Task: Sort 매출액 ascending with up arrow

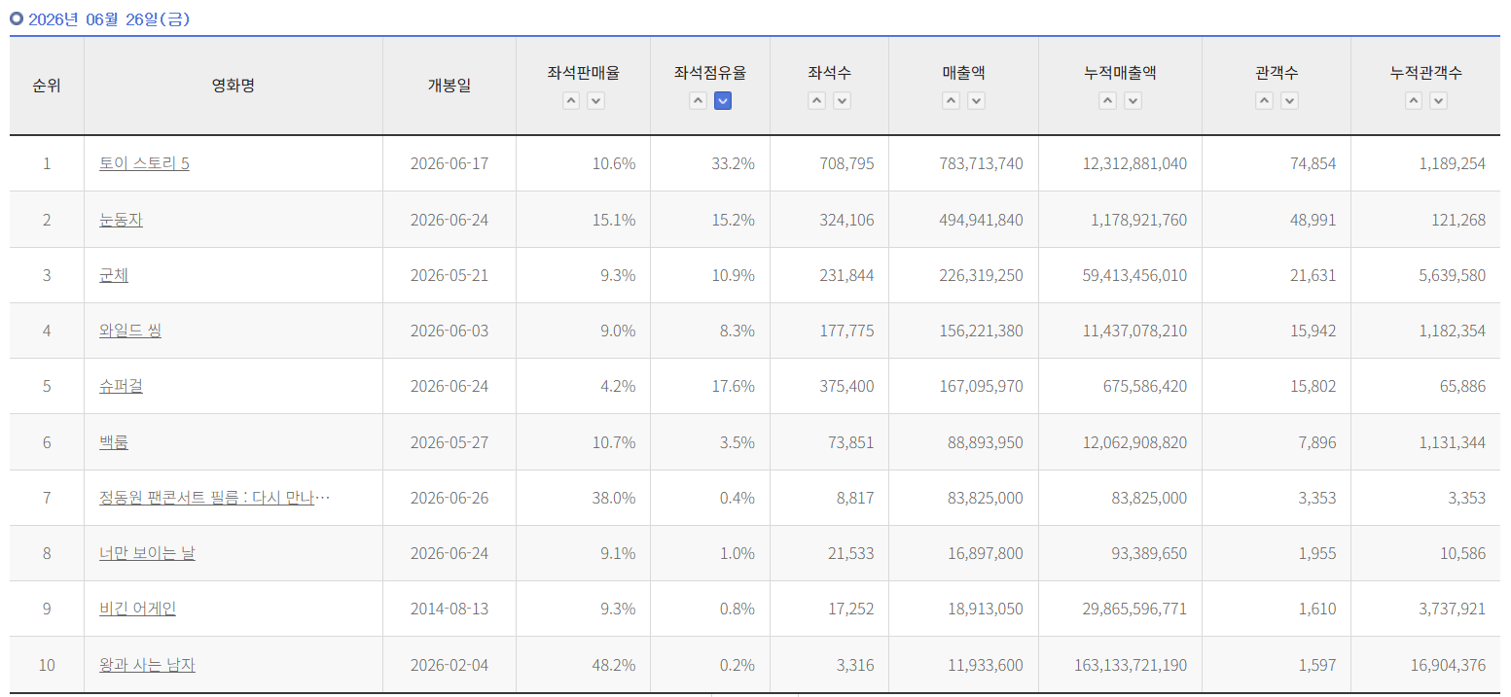Action: click(951, 100)
